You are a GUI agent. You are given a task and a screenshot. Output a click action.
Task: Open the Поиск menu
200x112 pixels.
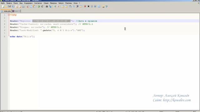(16, 3)
